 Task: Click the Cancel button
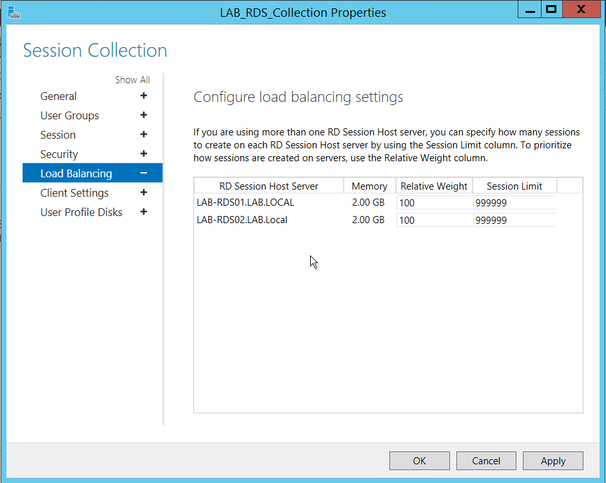(486, 460)
